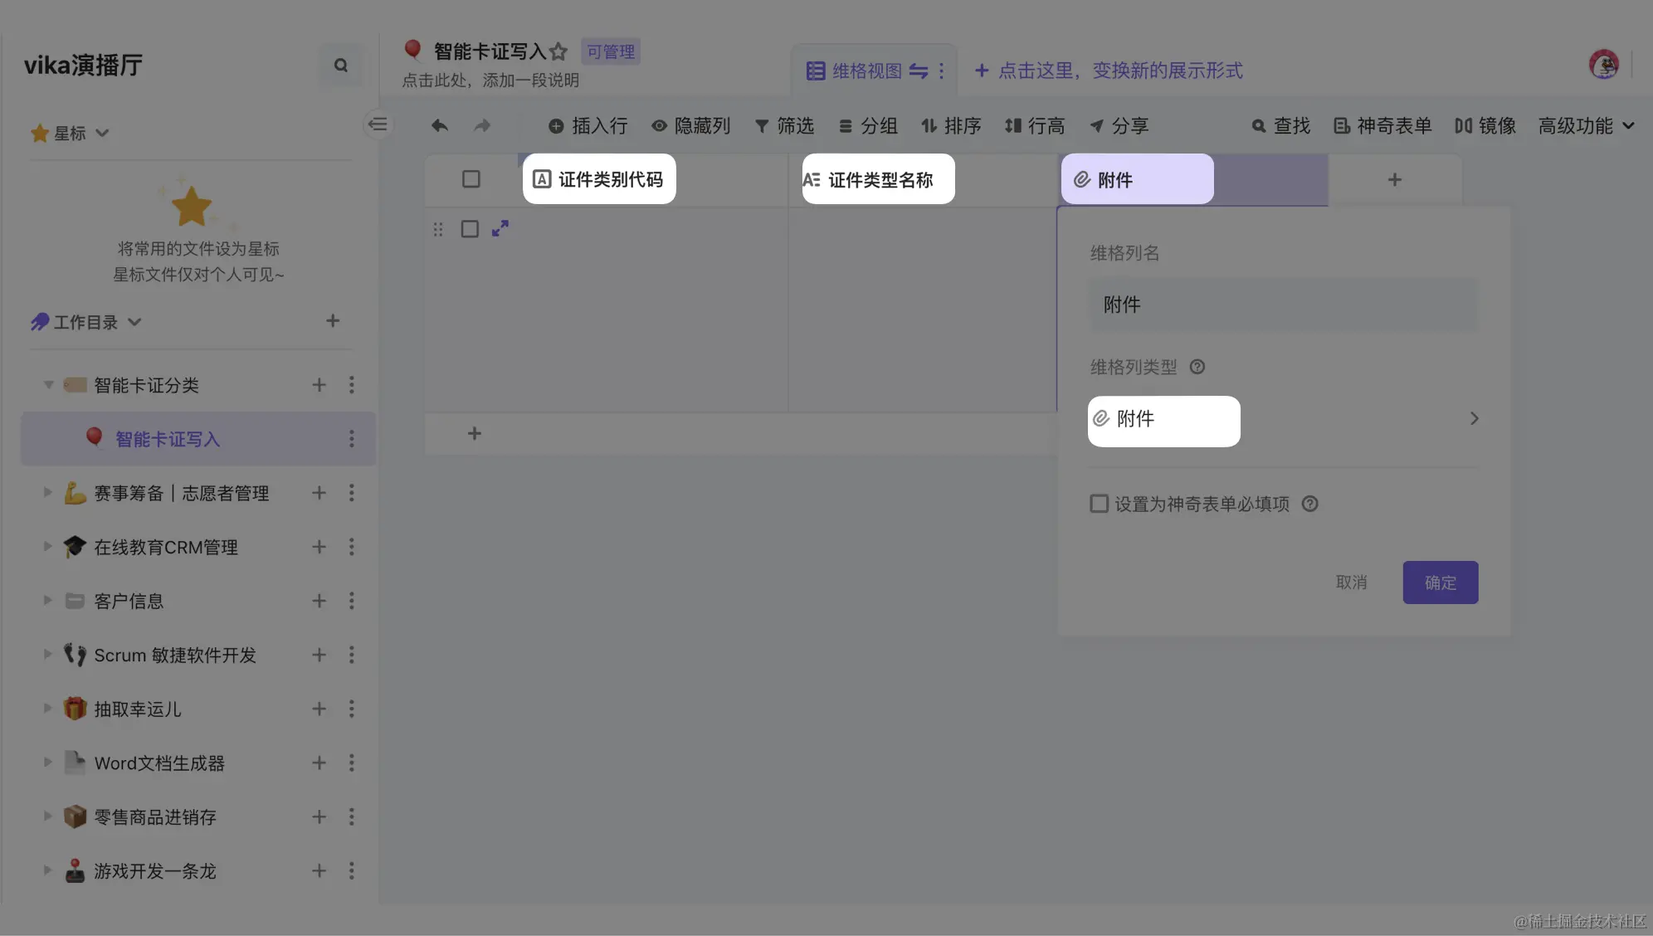Open the 维格视图 view tab
The width and height of the screenshot is (1653, 936).
tap(866, 71)
